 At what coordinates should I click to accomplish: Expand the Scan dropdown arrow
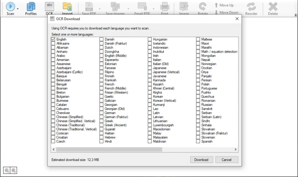click(x=18, y=9)
